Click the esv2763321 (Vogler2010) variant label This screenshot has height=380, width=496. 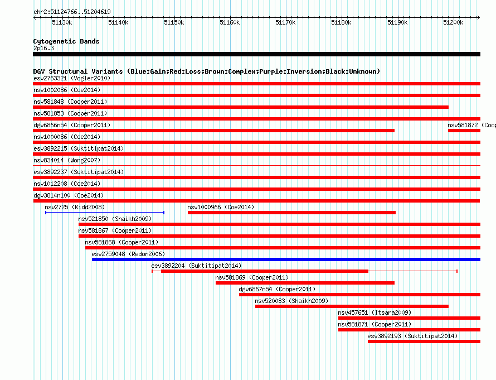pyautogui.click(x=72, y=78)
